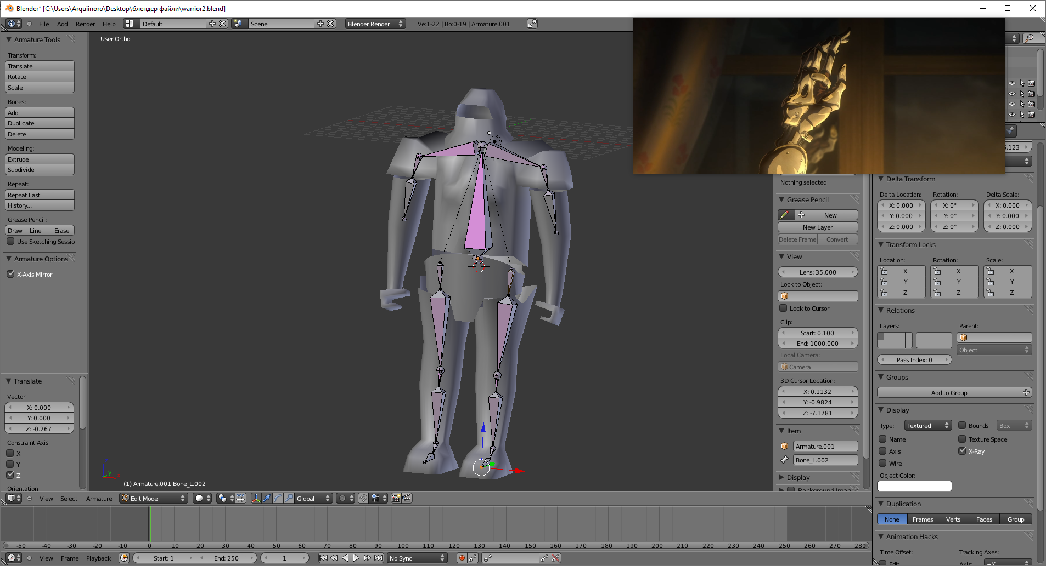Jump to the first frame in timeline
The height and width of the screenshot is (566, 1046).
click(323, 558)
